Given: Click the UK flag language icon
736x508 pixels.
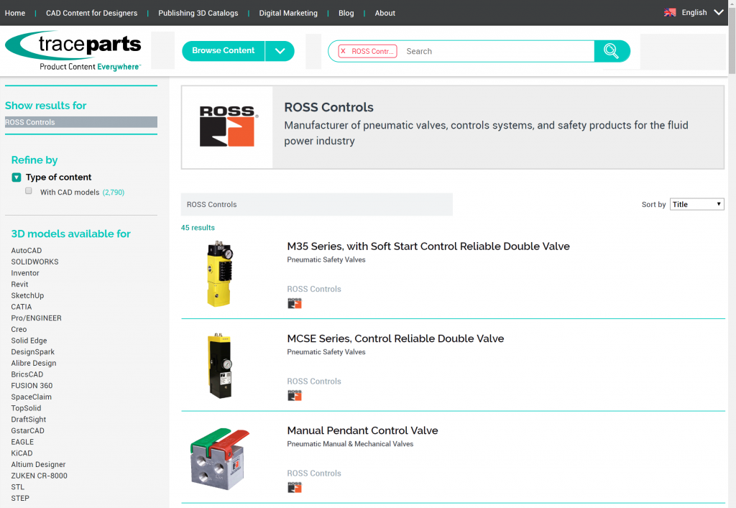Looking at the screenshot, I should 670,13.
